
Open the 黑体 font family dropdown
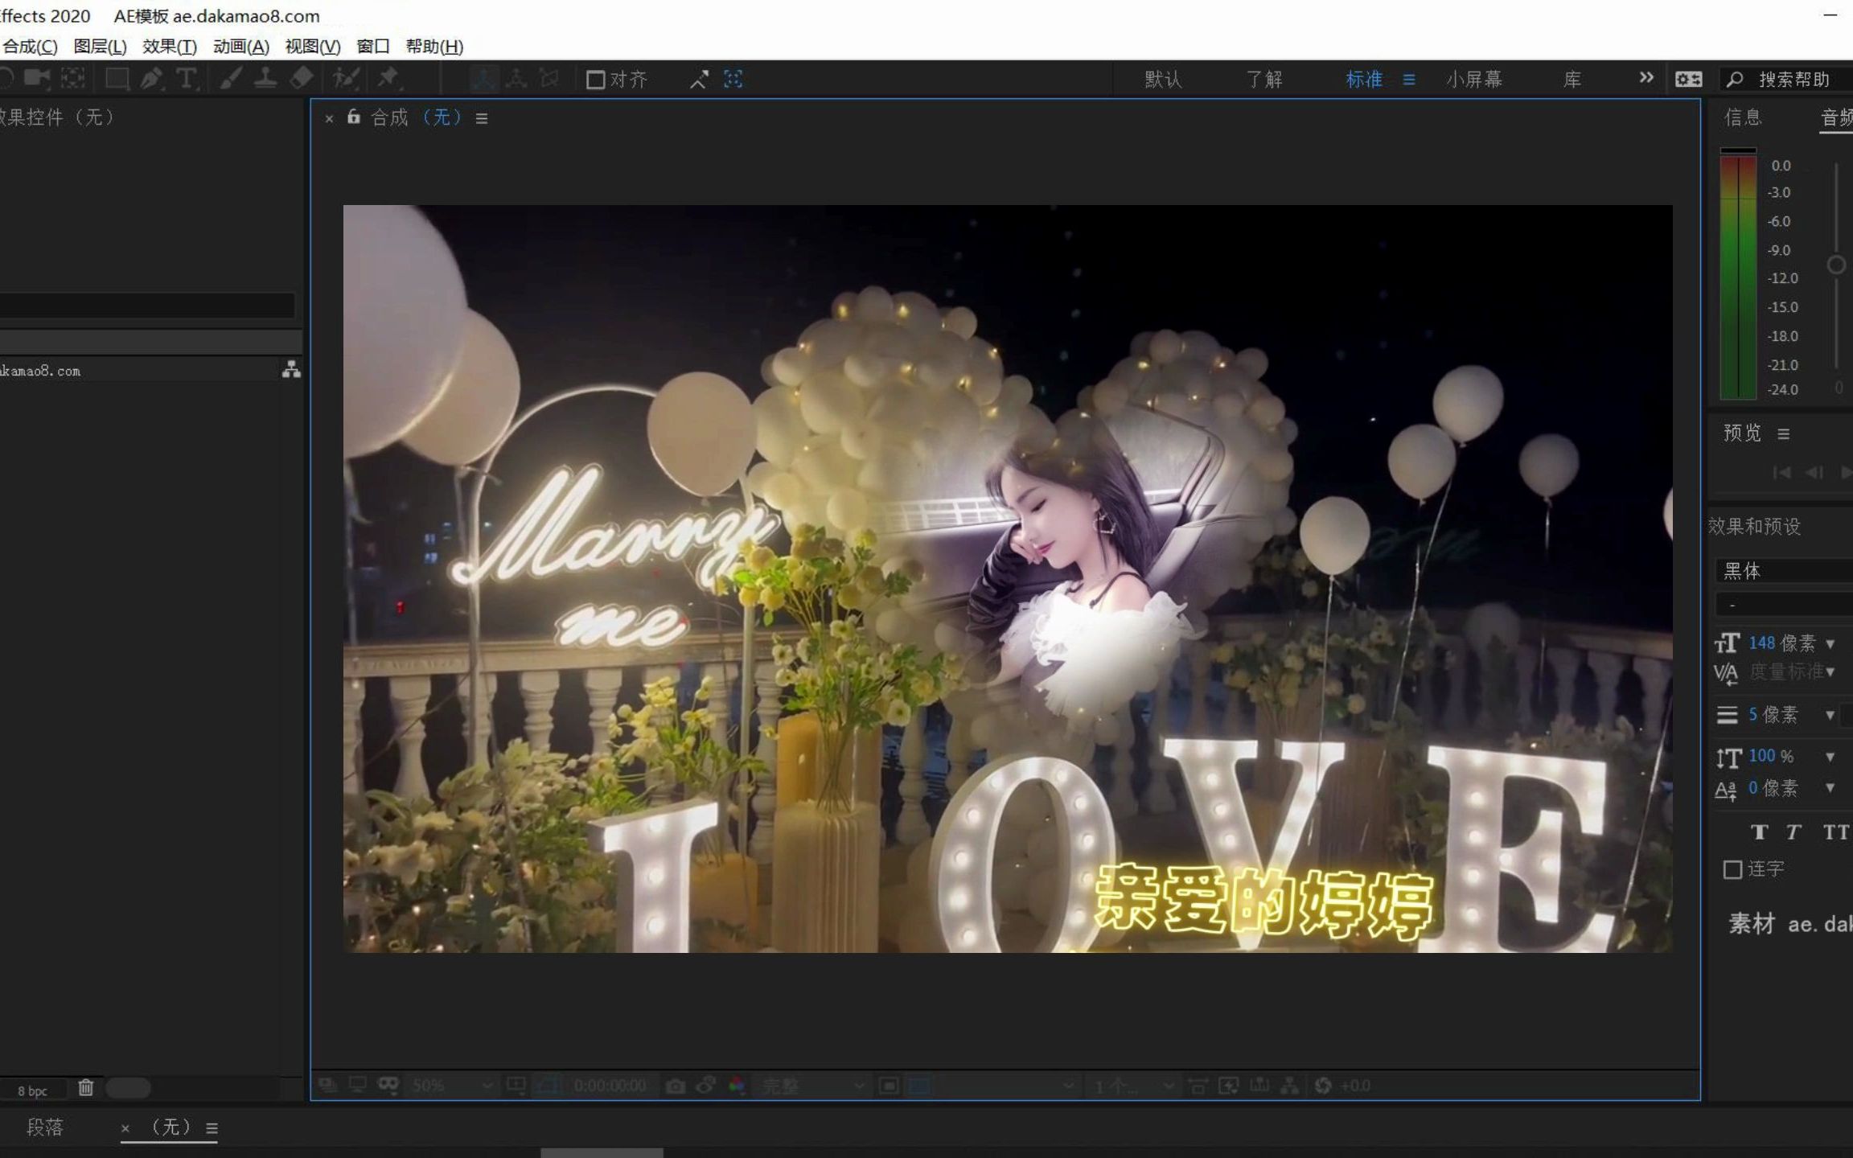pos(1785,570)
